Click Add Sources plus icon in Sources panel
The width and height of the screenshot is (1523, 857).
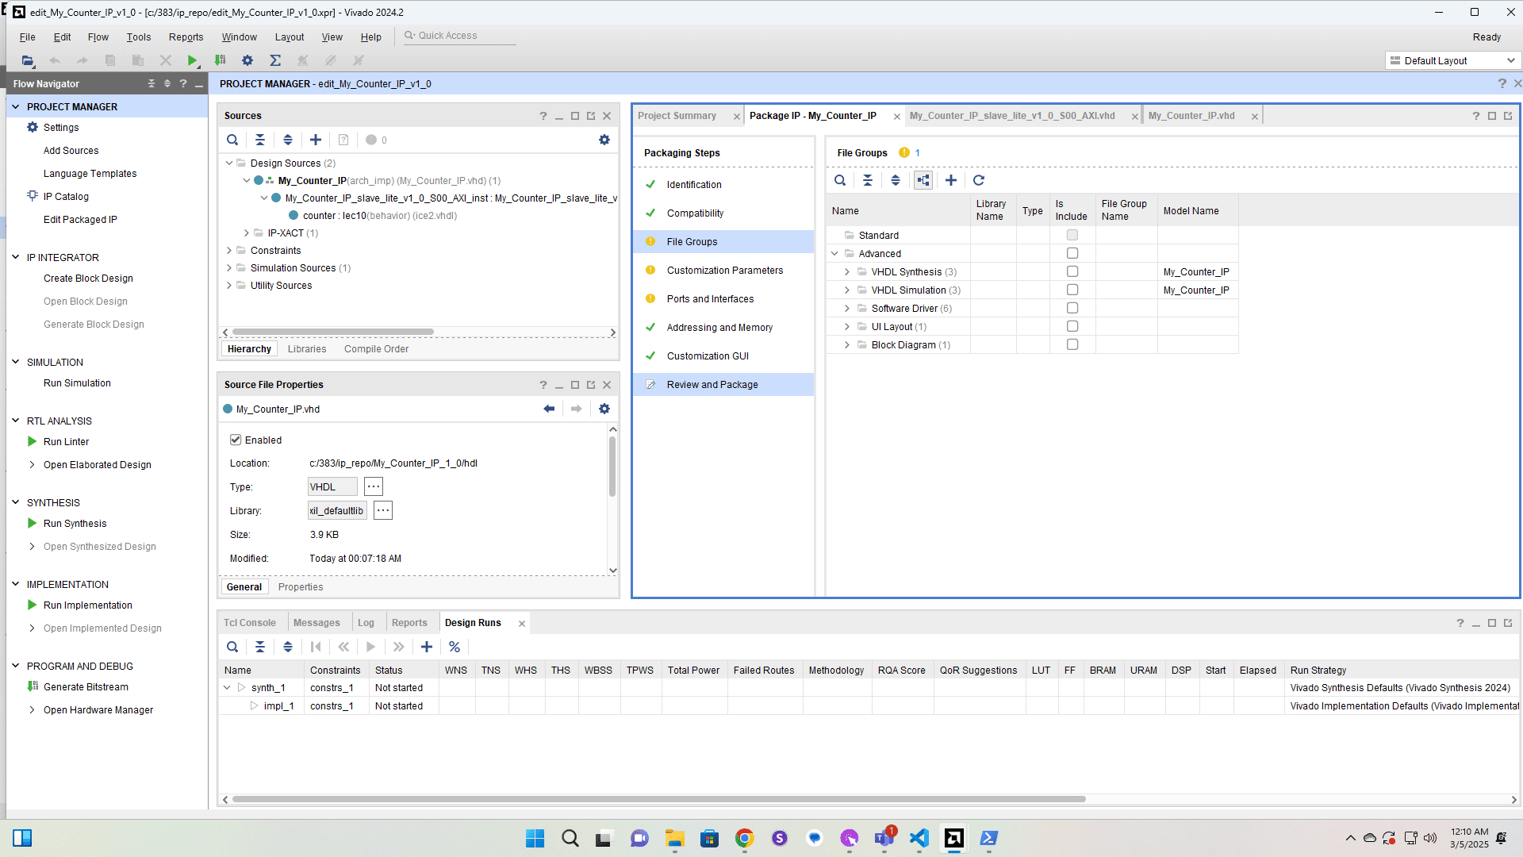[x=316, y=140]
